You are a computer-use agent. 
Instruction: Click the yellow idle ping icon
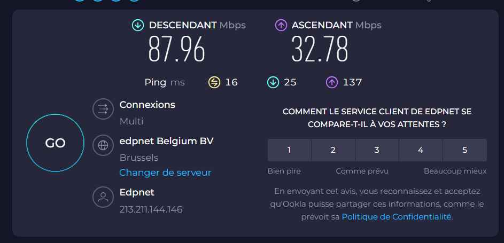pos(214,82)
